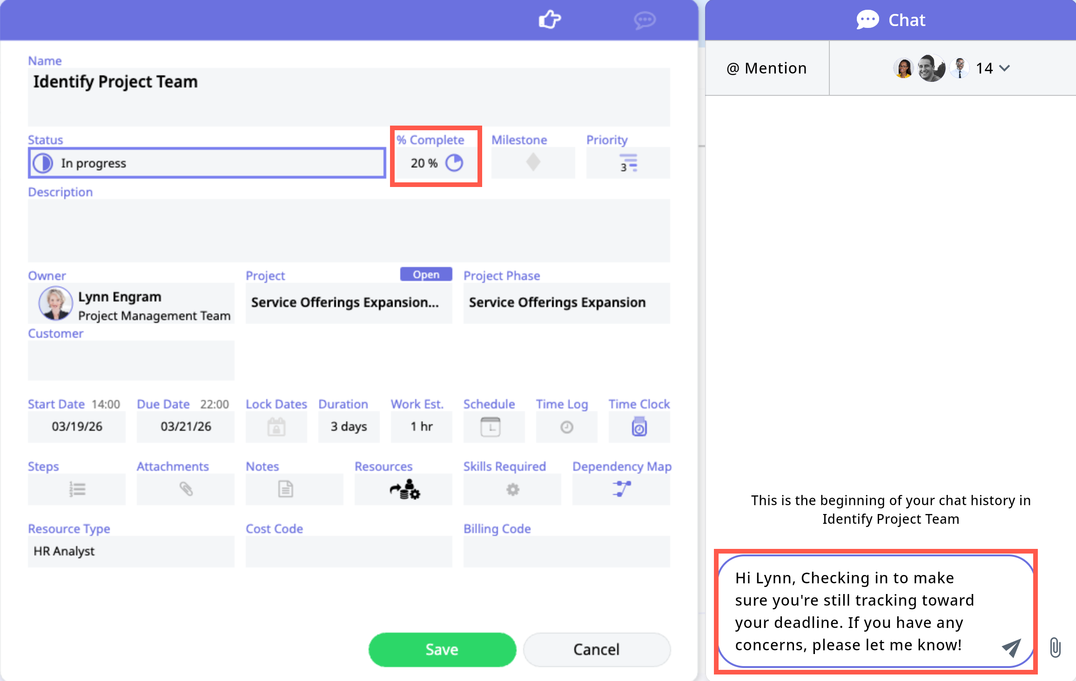Toggle Lock Dates for the task
Image resolution: width=1076 pixels, height=681 pixels.
[276, 427]
